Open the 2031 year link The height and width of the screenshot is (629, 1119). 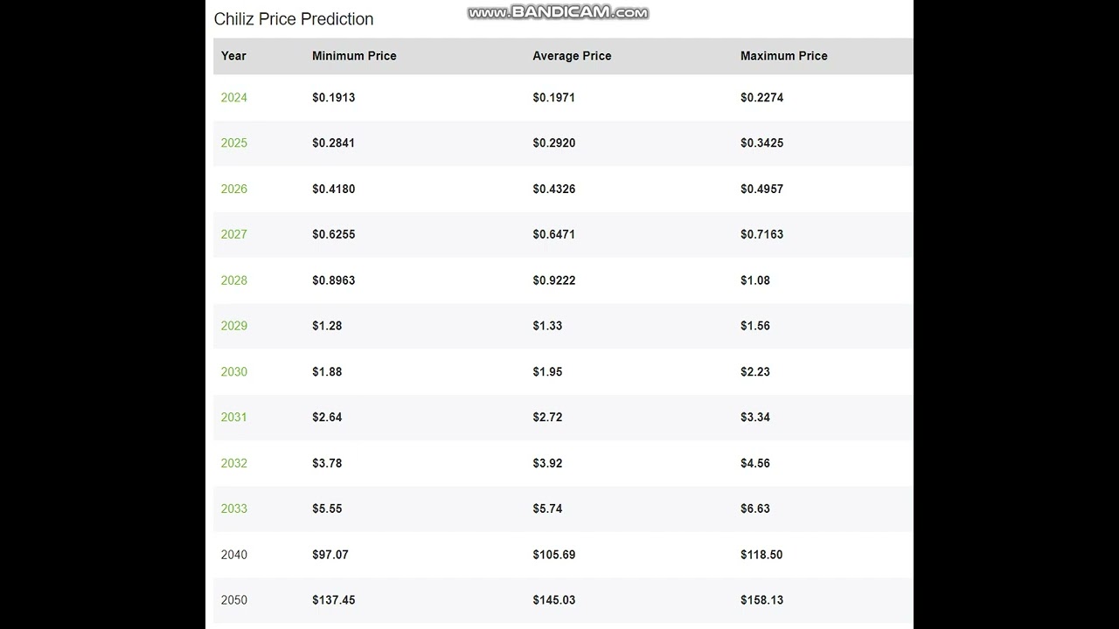pyautogui.click(x=233, y=418)
